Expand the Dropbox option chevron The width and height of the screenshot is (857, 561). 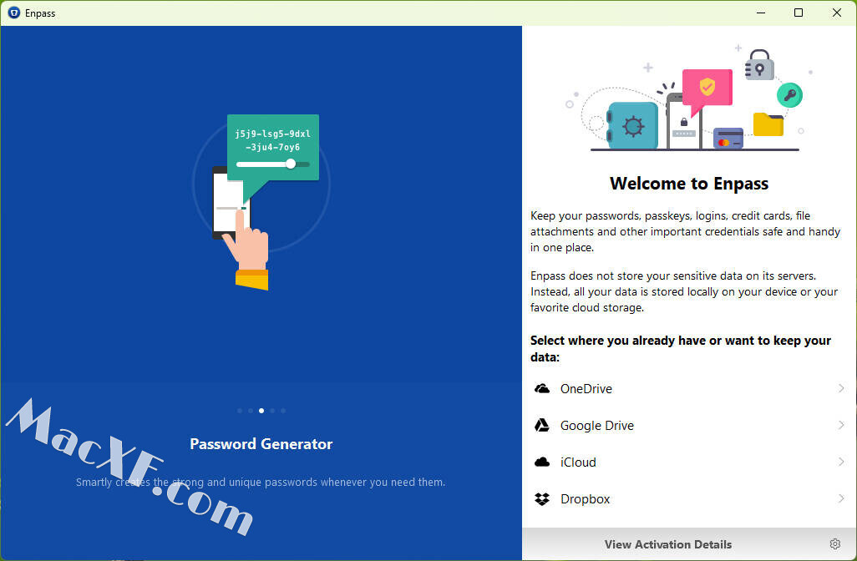[x=841, y=498]
